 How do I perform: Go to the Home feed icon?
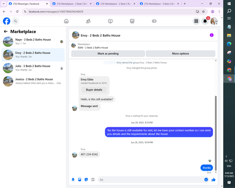coord(66,21)
